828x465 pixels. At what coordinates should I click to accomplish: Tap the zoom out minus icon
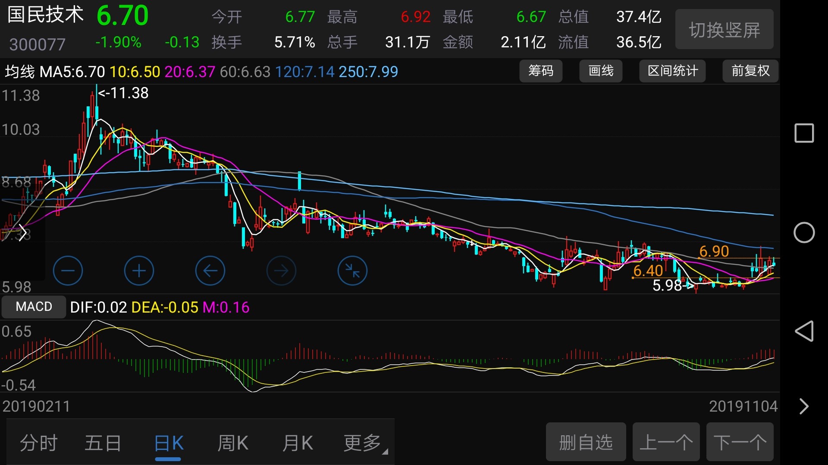click(x=68, y=271)
